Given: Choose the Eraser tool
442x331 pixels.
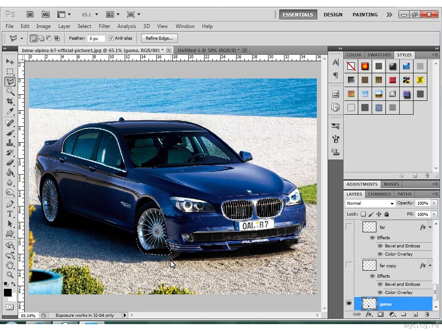Looking at the screenshot, I should point(10,163).
